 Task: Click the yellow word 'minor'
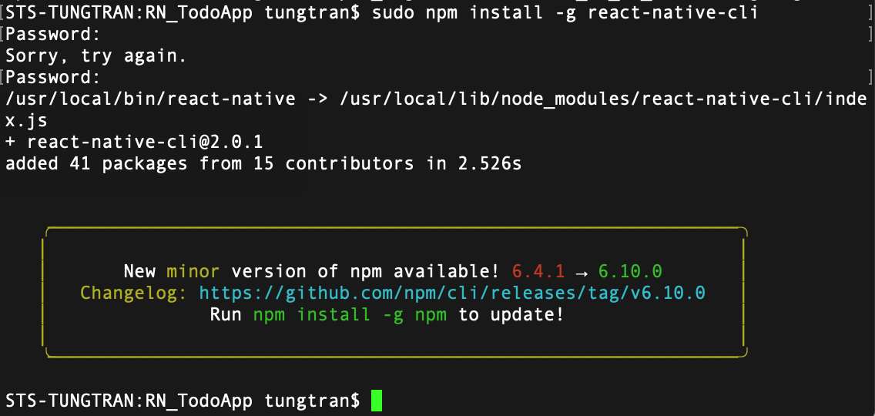click(x=193, y=271)
